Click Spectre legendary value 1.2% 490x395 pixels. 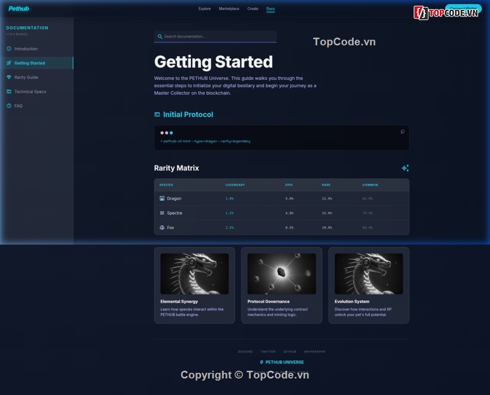[x=230, y=213]
